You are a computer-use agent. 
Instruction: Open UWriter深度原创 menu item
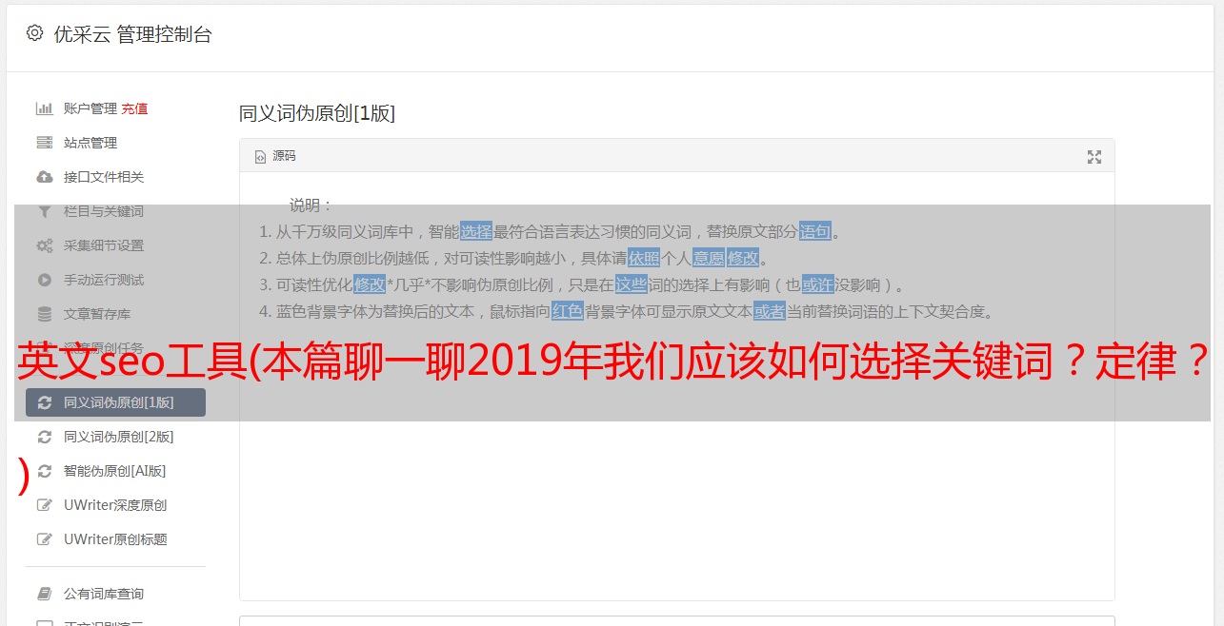[x=115, y=505]
